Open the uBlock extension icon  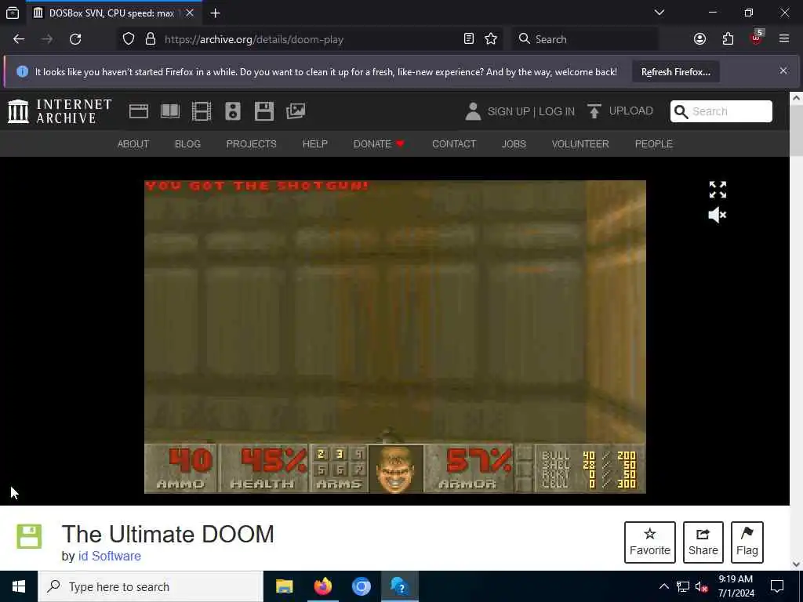click(757, 38)
